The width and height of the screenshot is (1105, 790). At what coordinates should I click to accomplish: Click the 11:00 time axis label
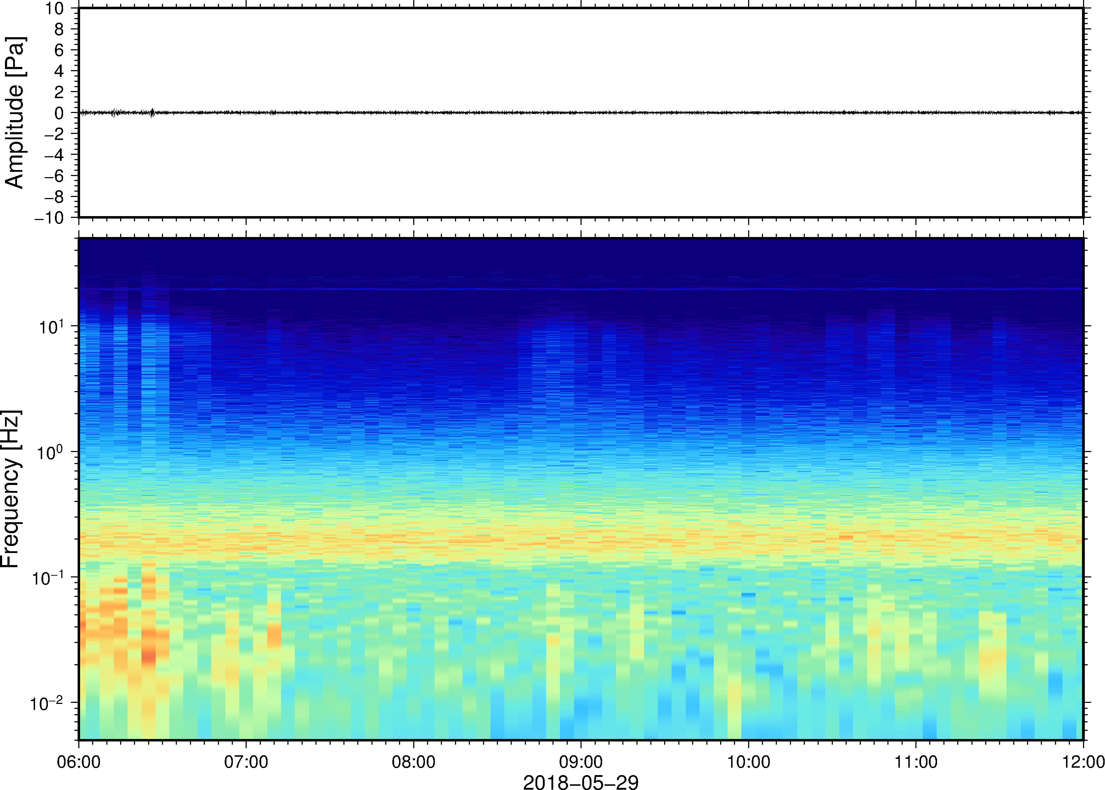pyautogui.click(x=916, y=762)
